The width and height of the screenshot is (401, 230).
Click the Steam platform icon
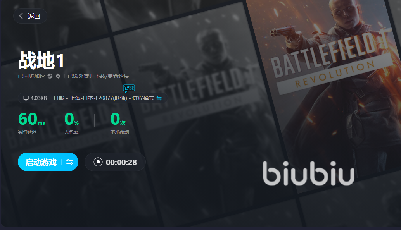pos(50,76)
